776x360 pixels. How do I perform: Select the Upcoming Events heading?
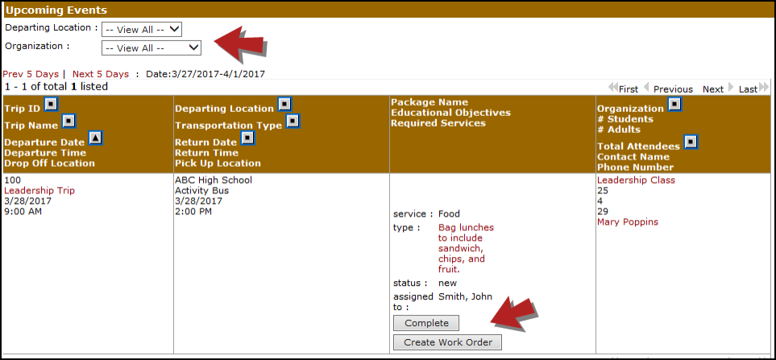56,10
